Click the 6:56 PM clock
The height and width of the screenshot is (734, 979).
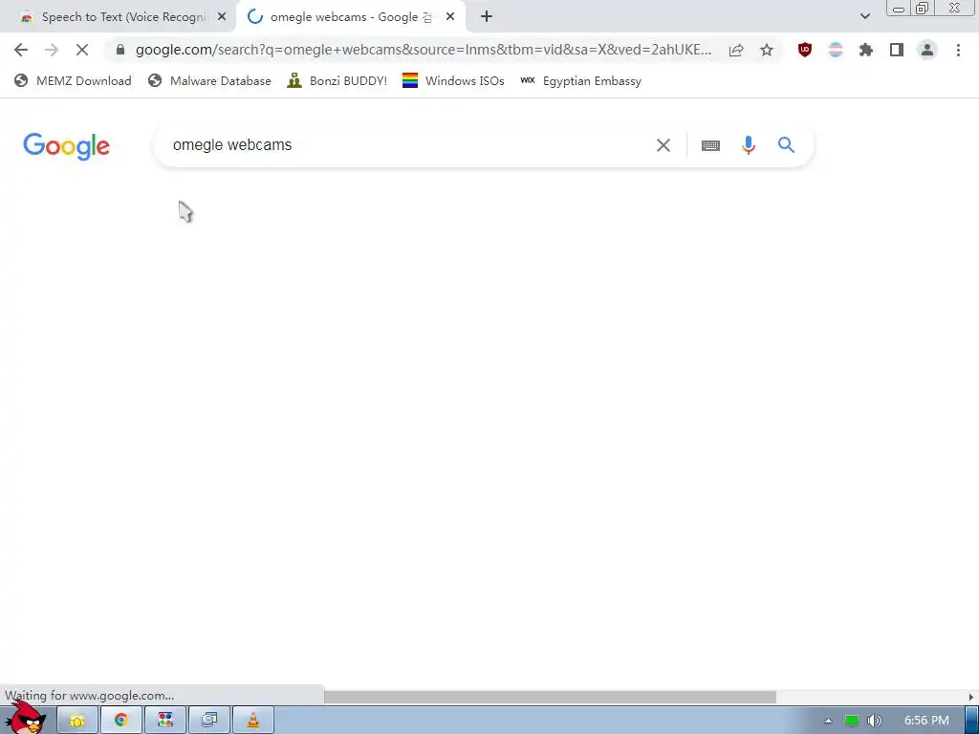click(925, 721)
